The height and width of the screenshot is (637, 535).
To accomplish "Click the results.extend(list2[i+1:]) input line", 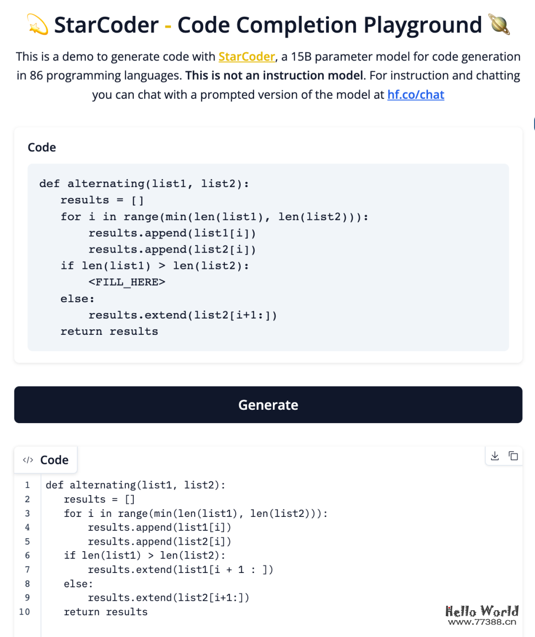I will pyautogui.click(x=183, y=315).
